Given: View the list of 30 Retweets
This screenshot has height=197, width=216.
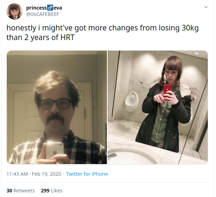Looking at the screenshot, I should point(21,191).
